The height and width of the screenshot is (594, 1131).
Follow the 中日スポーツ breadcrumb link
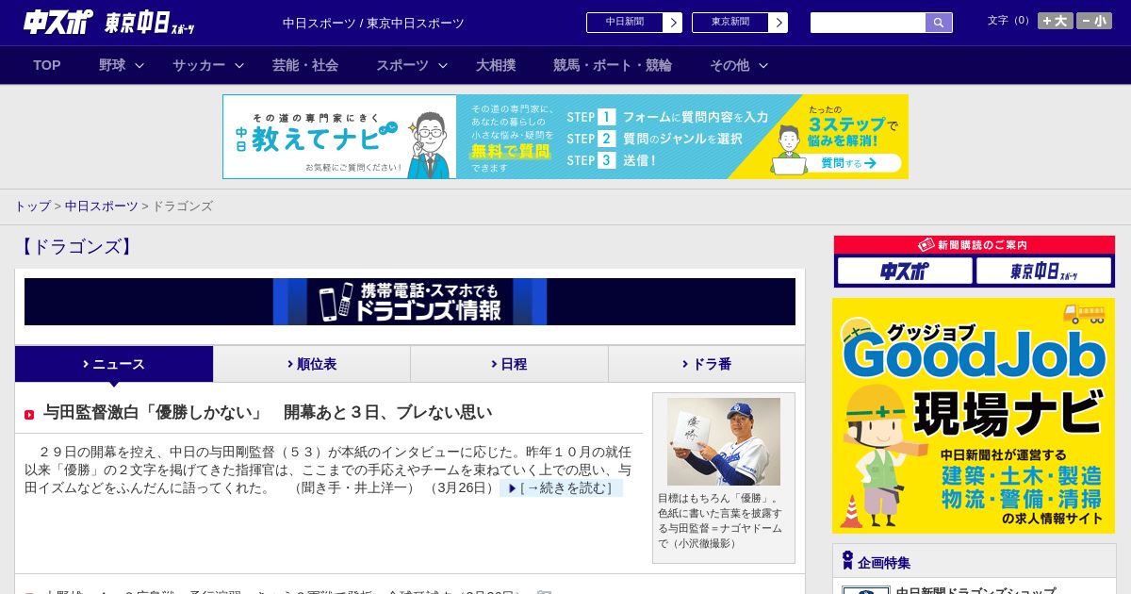coord(101,206)
